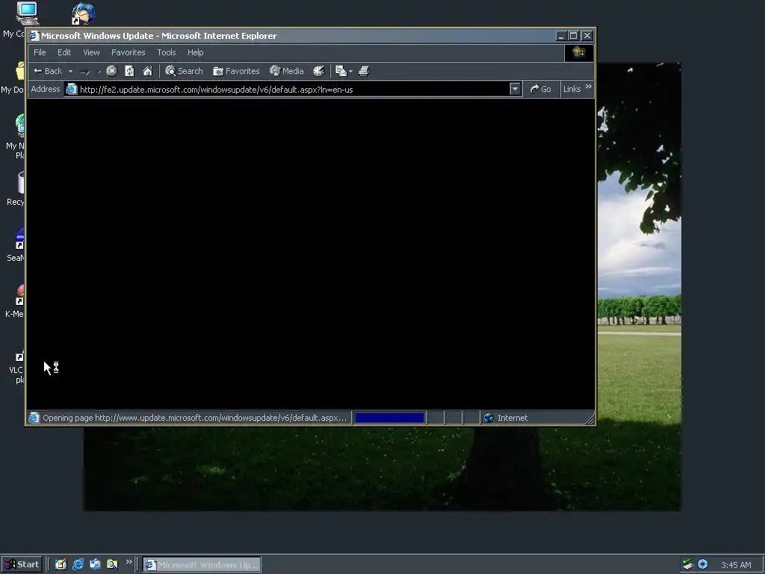Refresh the current page
Image resolution: width=765 pixels, height=574 pixels.
[x=129, y=71]
